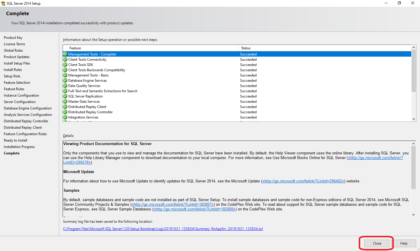Click Setup Role step in sidebar
Image resolution: width=420 pixels, height=251 pixels.
[12, 76]
